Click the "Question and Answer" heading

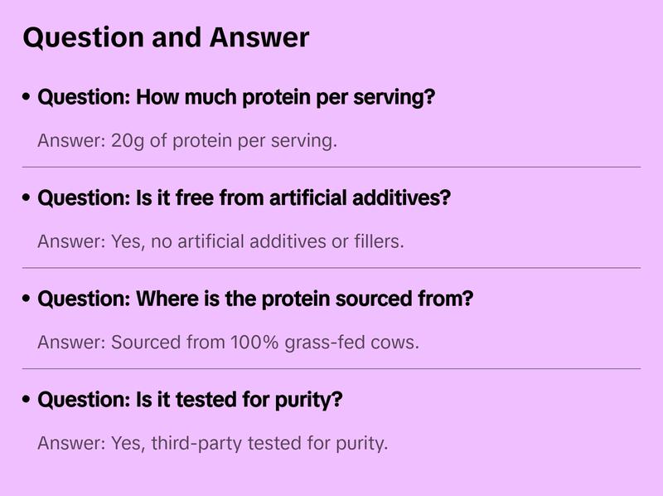point(166,37)
